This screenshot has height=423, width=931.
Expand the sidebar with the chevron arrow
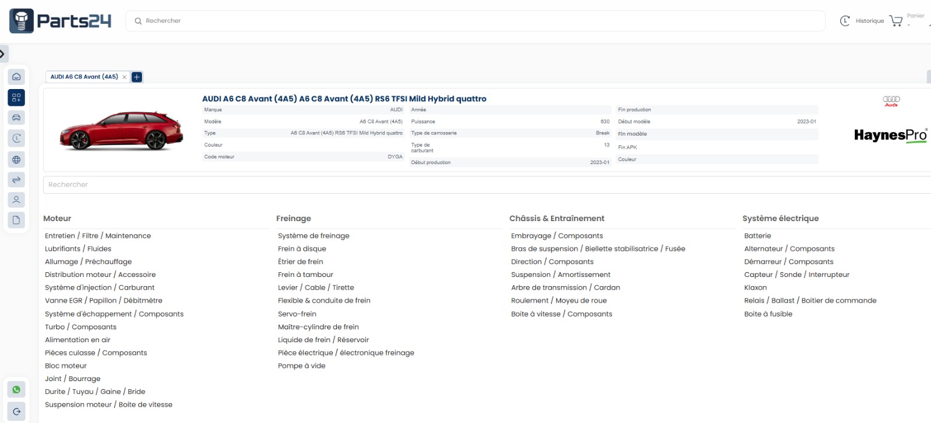point(3,54)
